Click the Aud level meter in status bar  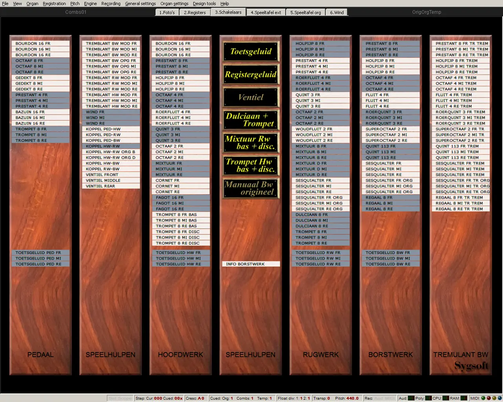click(411, 398)
